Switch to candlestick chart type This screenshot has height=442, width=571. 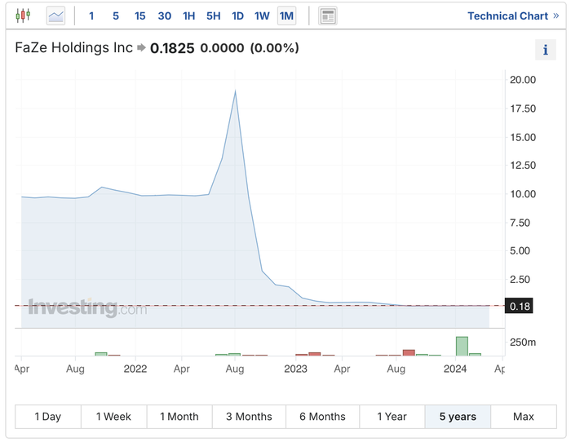(x=23, y=15)
